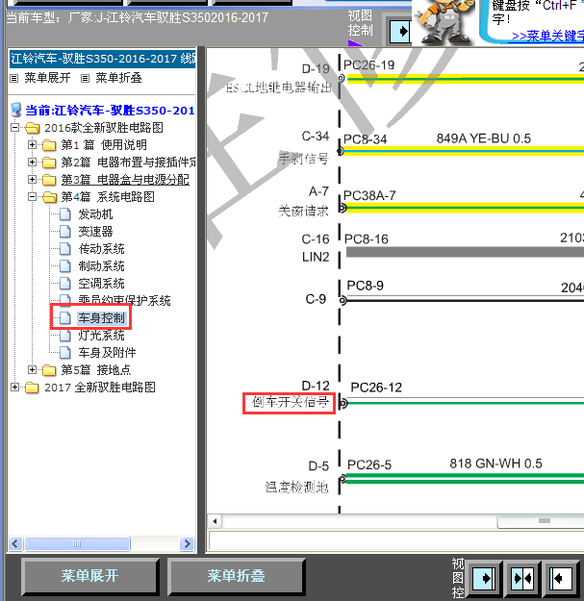The width and height of the screenshot is (584, 601).
Task: Click the small 菜单展开 icon in tree header
Action: click(14, 79)
